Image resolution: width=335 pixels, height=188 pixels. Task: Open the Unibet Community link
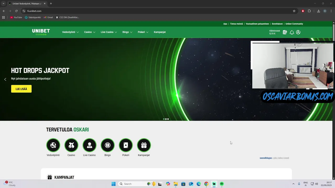tap(294, 24)
